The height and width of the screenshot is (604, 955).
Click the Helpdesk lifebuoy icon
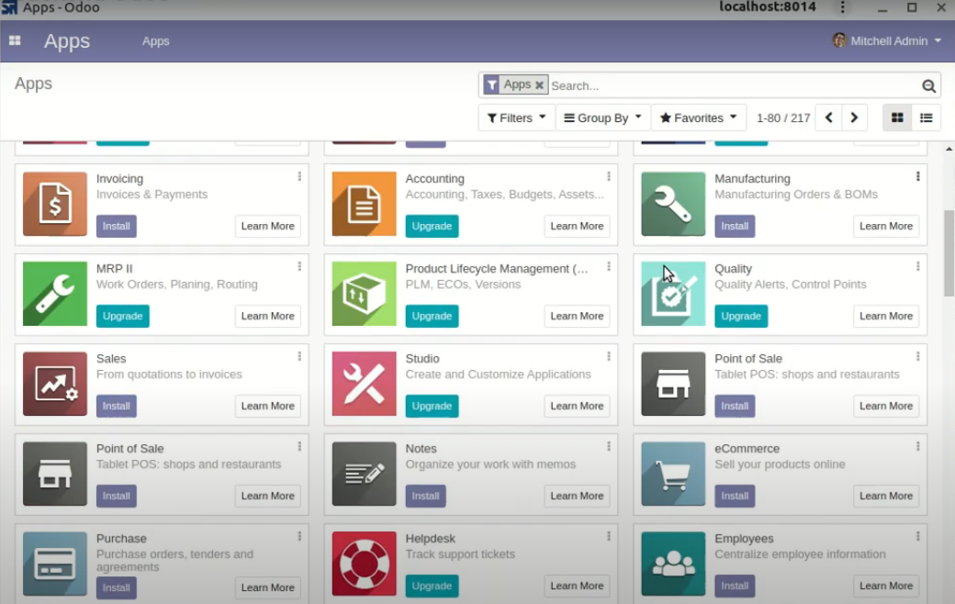(x=365, y=564)
